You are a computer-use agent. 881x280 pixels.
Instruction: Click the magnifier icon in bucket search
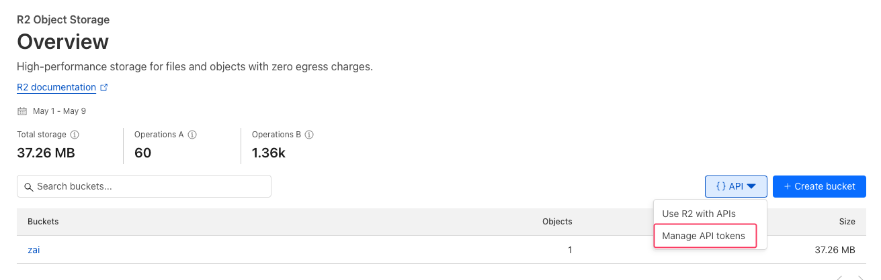point(29,187)
